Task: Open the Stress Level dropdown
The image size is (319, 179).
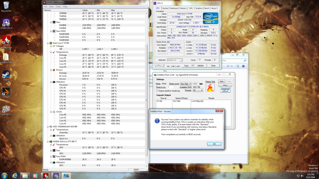Action: pyautogui.click(x=186, y=84)
